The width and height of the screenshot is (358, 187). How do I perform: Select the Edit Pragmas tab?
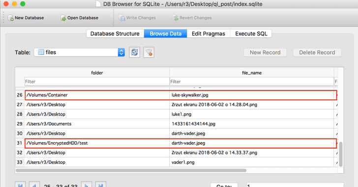coord(209,33)
